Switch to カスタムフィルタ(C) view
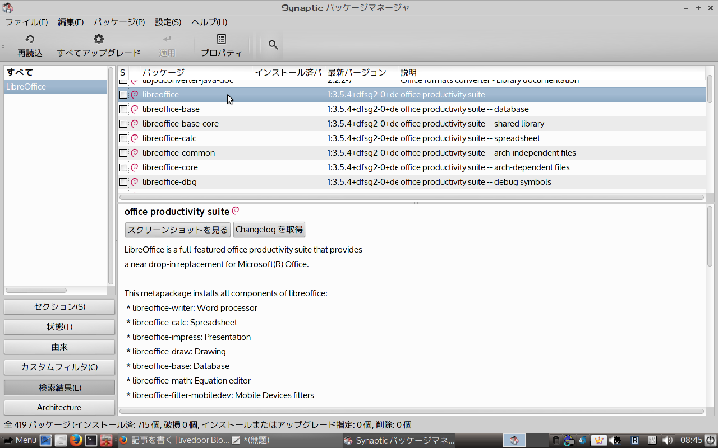718x448 pixels. tap(59, 367)
